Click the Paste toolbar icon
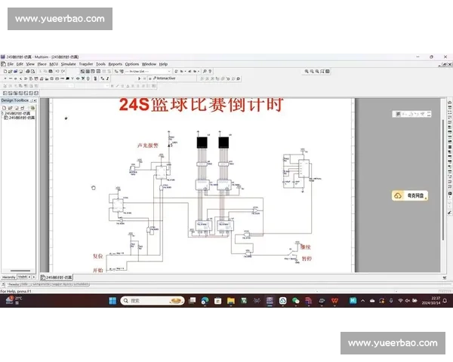 click(51, 72)
